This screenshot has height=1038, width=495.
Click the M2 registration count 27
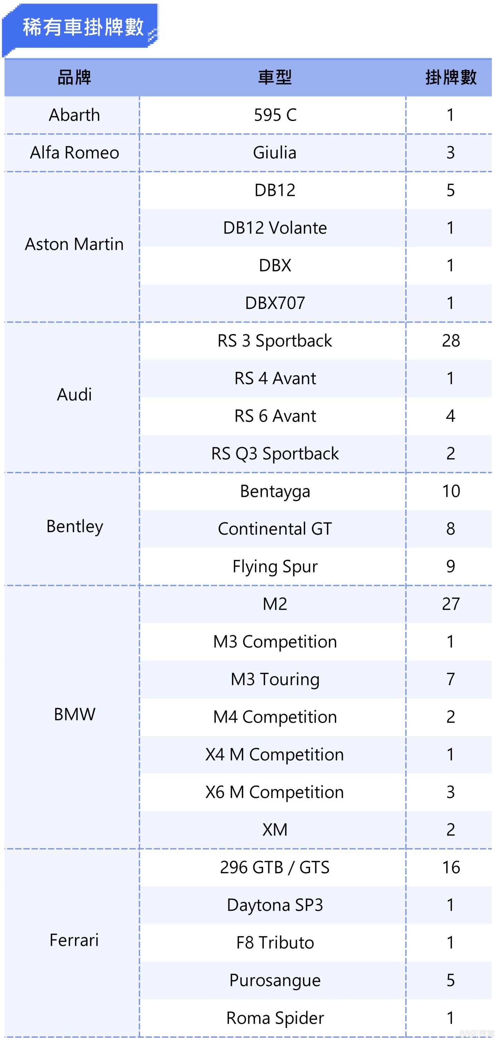click(451, 604)
